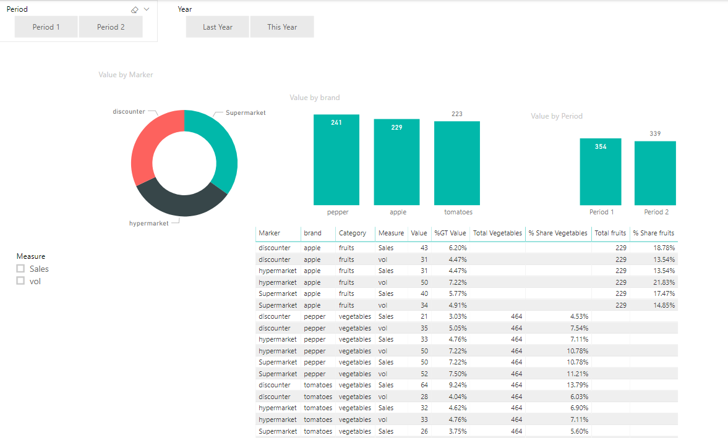The width and height of the screenshot is (728, 438).
Task: Click the 17.47% share fruits cell
Action: point(664,294)
